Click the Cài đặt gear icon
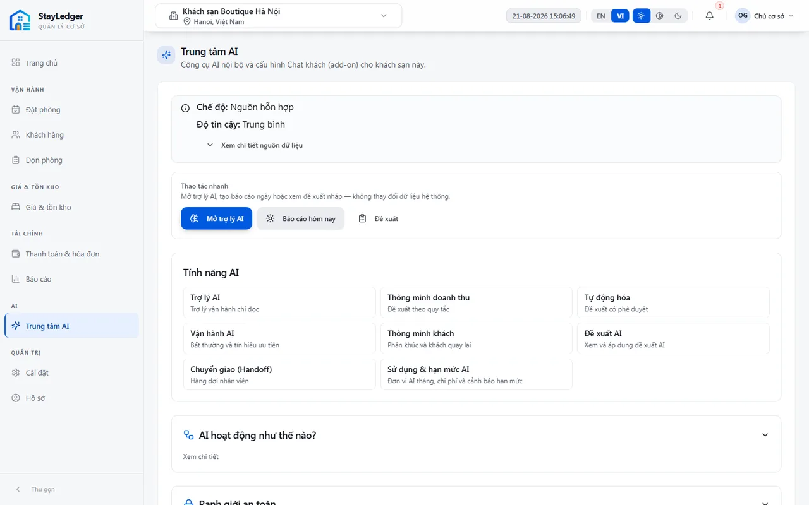 [16, 373]
